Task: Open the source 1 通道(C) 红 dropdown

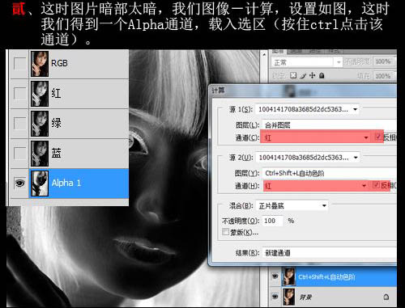Action: click(316, 138)
